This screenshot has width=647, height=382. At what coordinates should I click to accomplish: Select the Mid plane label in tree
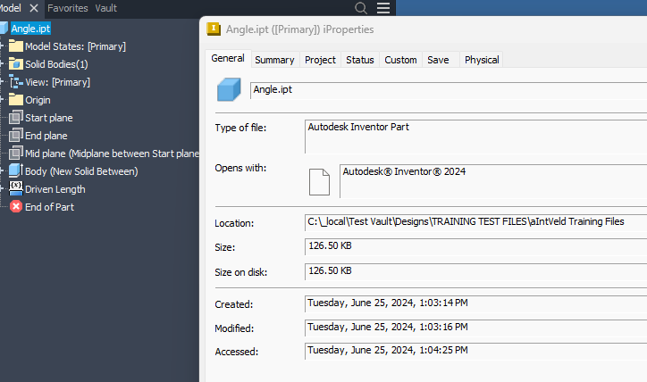coord(112,154)
